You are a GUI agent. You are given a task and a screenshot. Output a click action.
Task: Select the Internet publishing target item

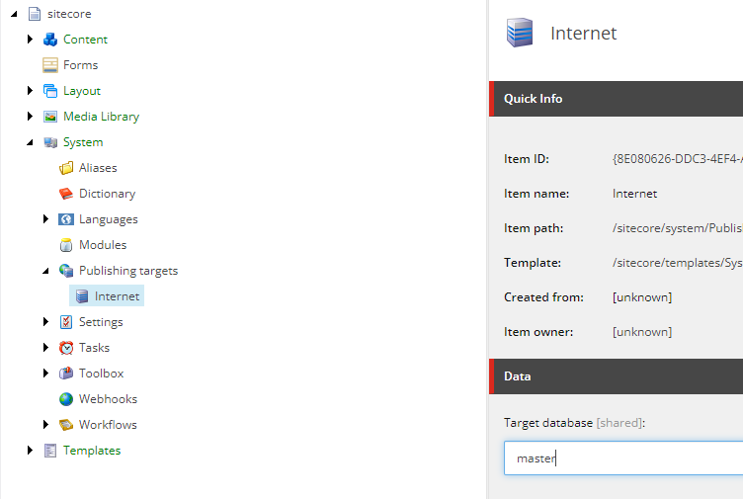(x=107, y=296)
